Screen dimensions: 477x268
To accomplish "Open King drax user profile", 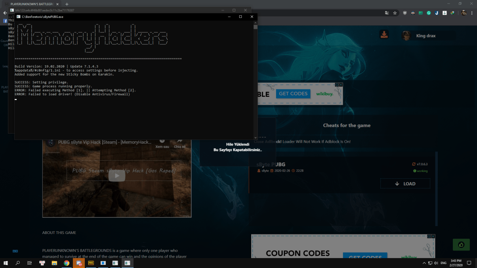I will (428, 36).
